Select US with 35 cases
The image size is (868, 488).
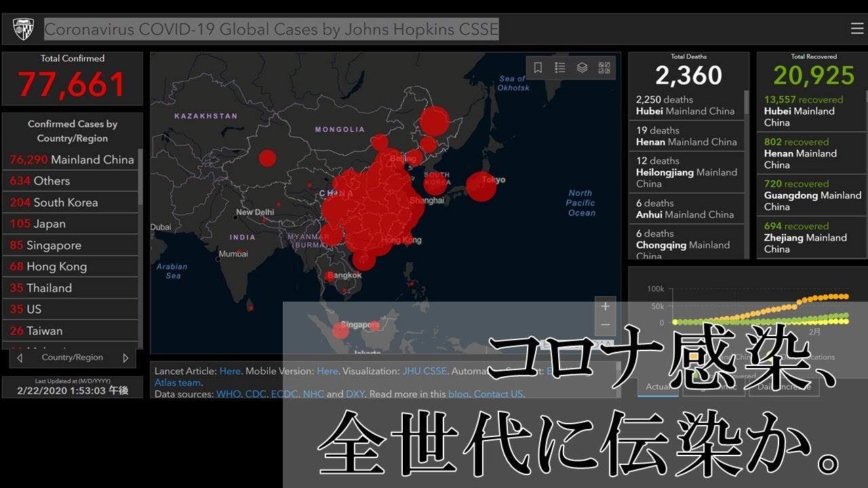point(72,309)
